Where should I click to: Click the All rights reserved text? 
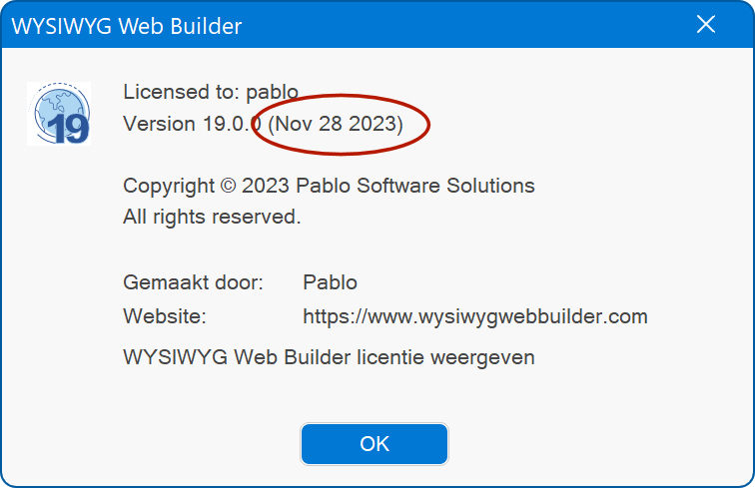click(212, 217)
